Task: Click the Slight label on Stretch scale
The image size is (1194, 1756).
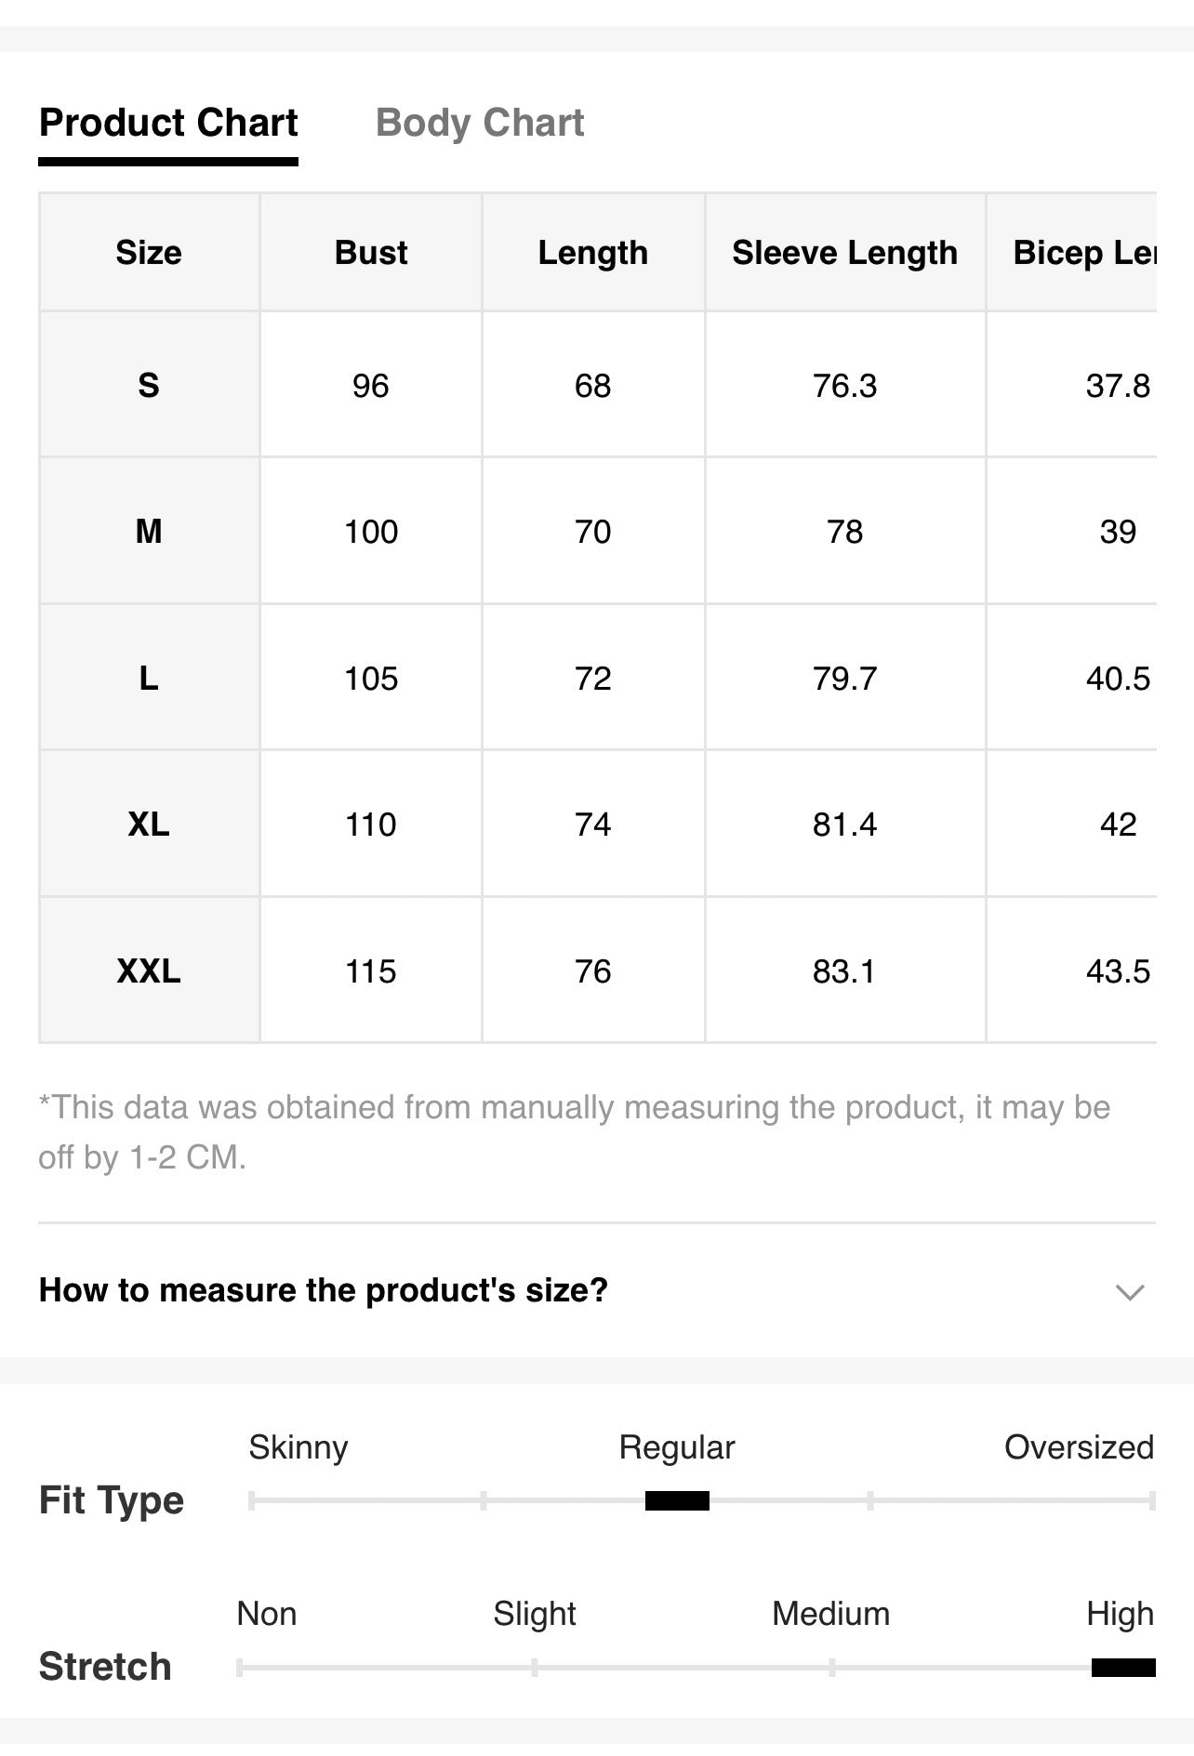Action: [535, 1614]
